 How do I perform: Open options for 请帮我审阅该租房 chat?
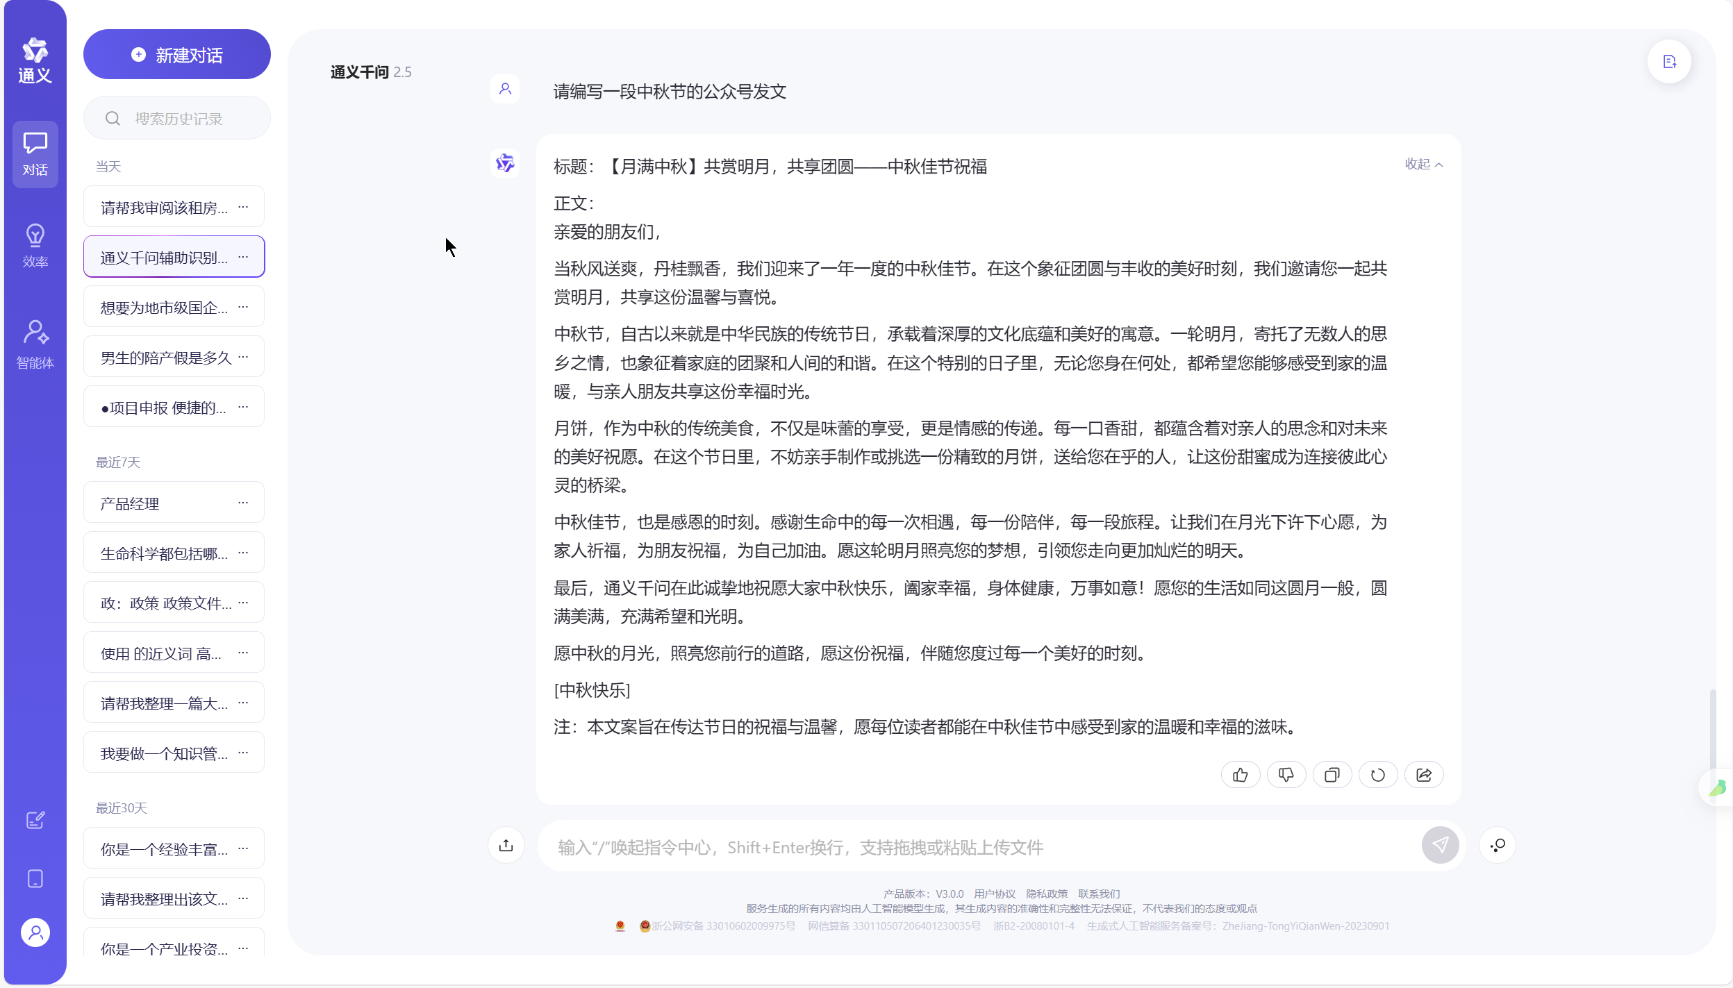pyautogui.click(x=243, y=207)
